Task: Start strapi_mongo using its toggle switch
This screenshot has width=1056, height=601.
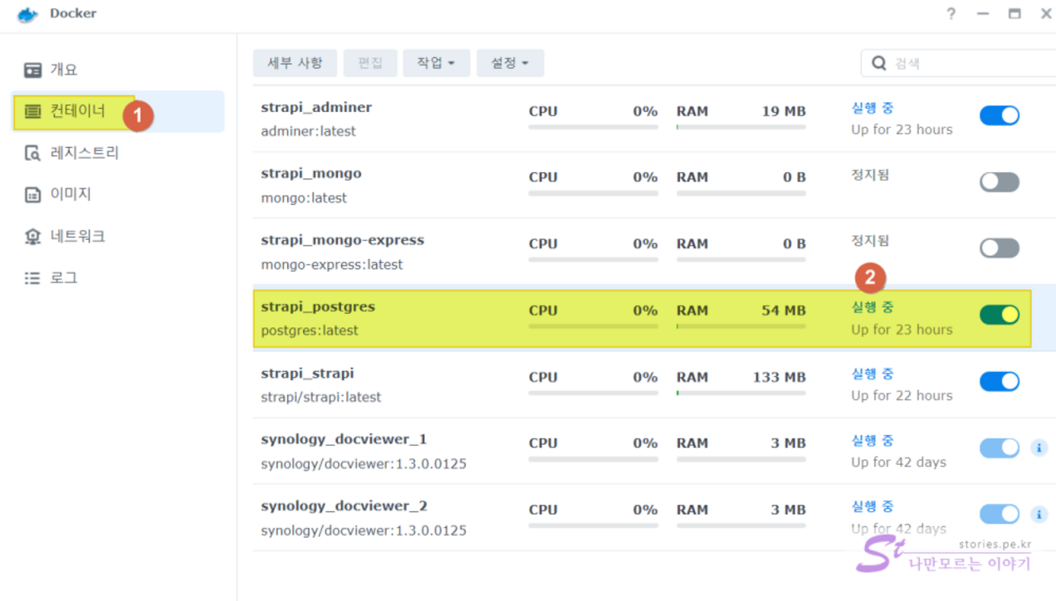Action: point(999,182)
